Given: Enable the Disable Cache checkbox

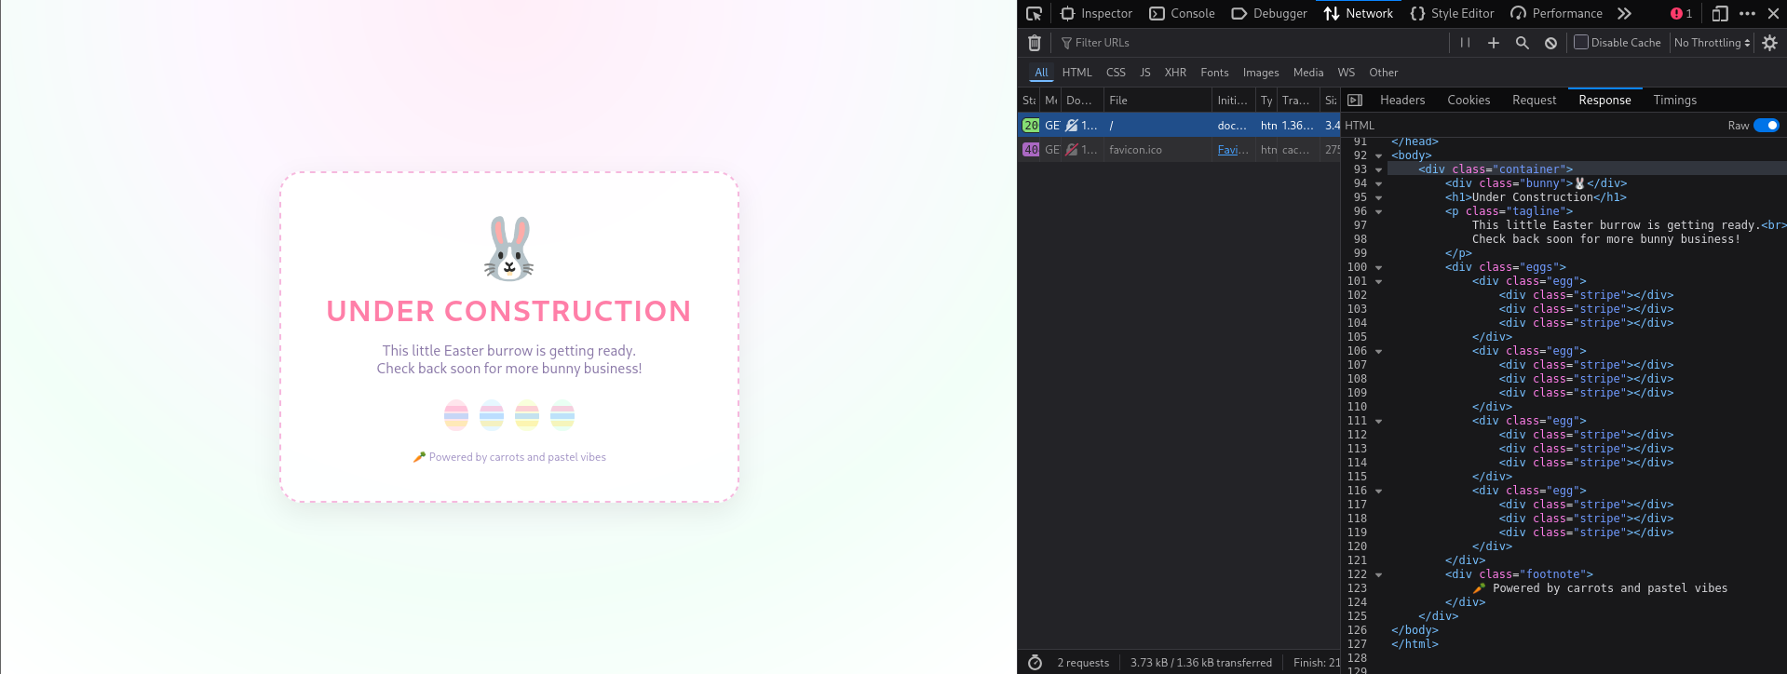Looking at the screenshot, I should tap(1581, 42).
